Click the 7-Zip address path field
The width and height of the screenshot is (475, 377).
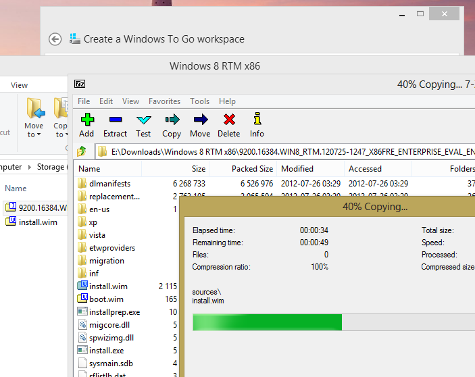point(285,151)
